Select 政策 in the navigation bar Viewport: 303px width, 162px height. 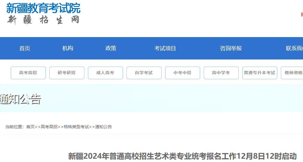pos(111,48)
